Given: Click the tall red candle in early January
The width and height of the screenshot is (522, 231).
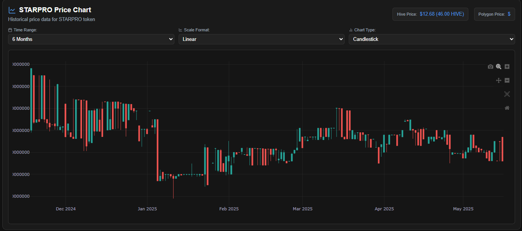Looking at the screenshot, I should coord(158,150).
